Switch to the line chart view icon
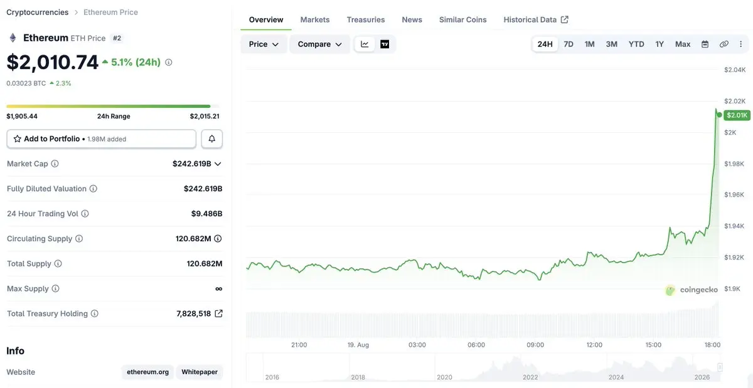 (x=365, y=44)
